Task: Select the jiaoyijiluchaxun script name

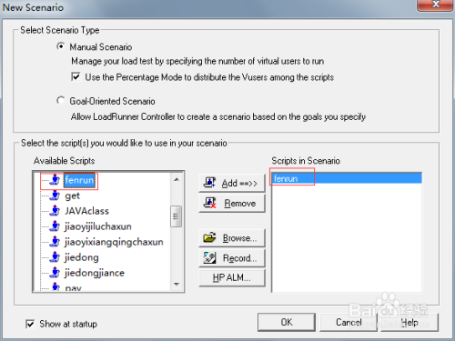Action: coord(98,226)
